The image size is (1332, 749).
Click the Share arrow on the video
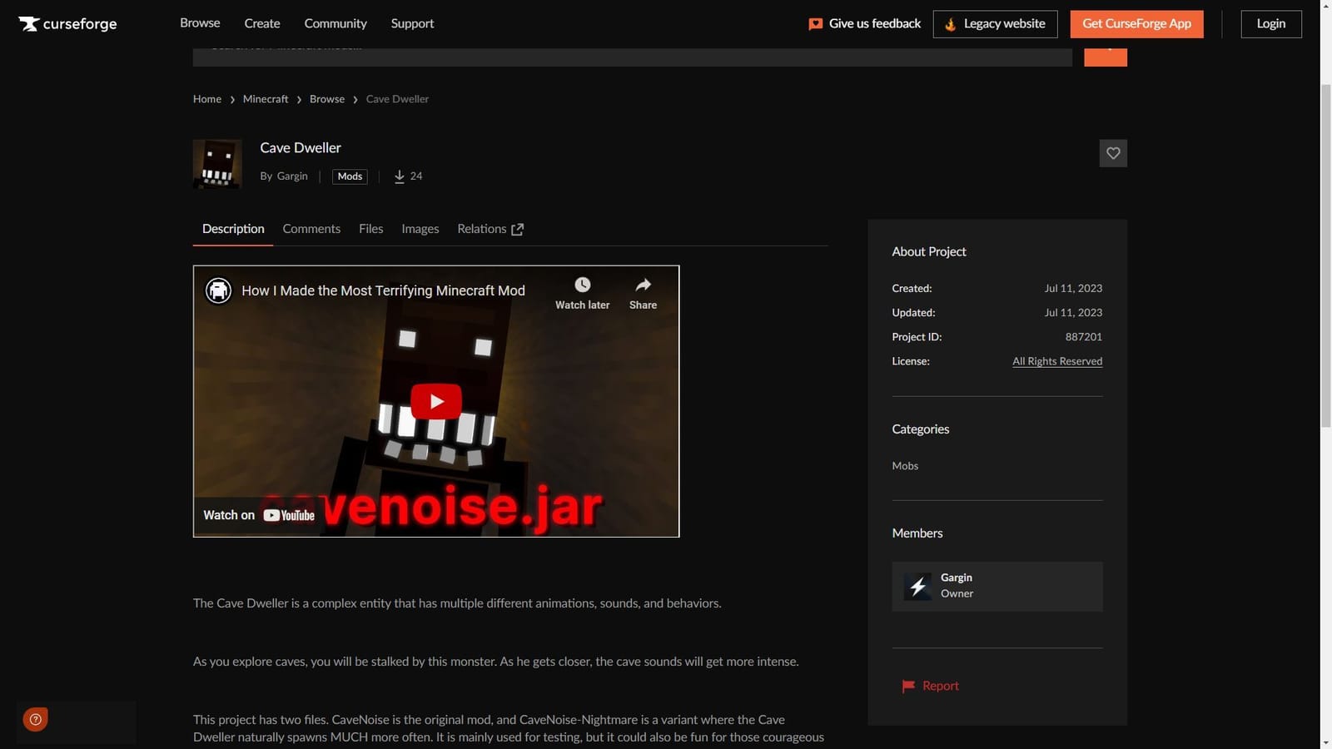pos(642,284)
